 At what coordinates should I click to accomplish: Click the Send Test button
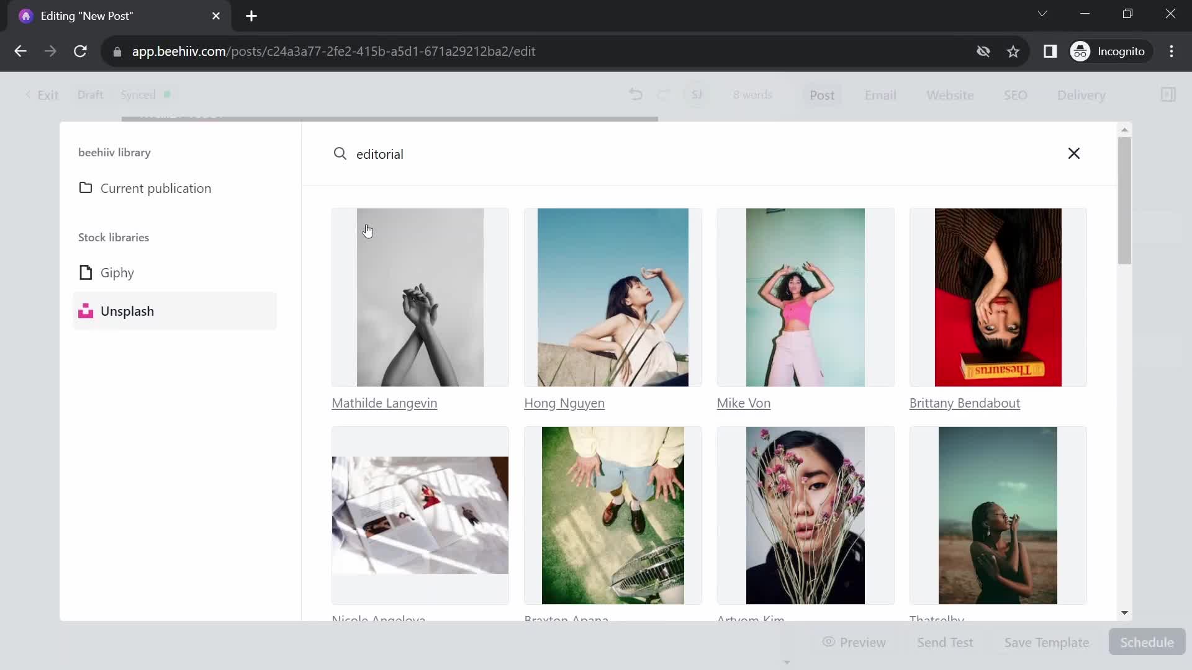tap(945, 642)
